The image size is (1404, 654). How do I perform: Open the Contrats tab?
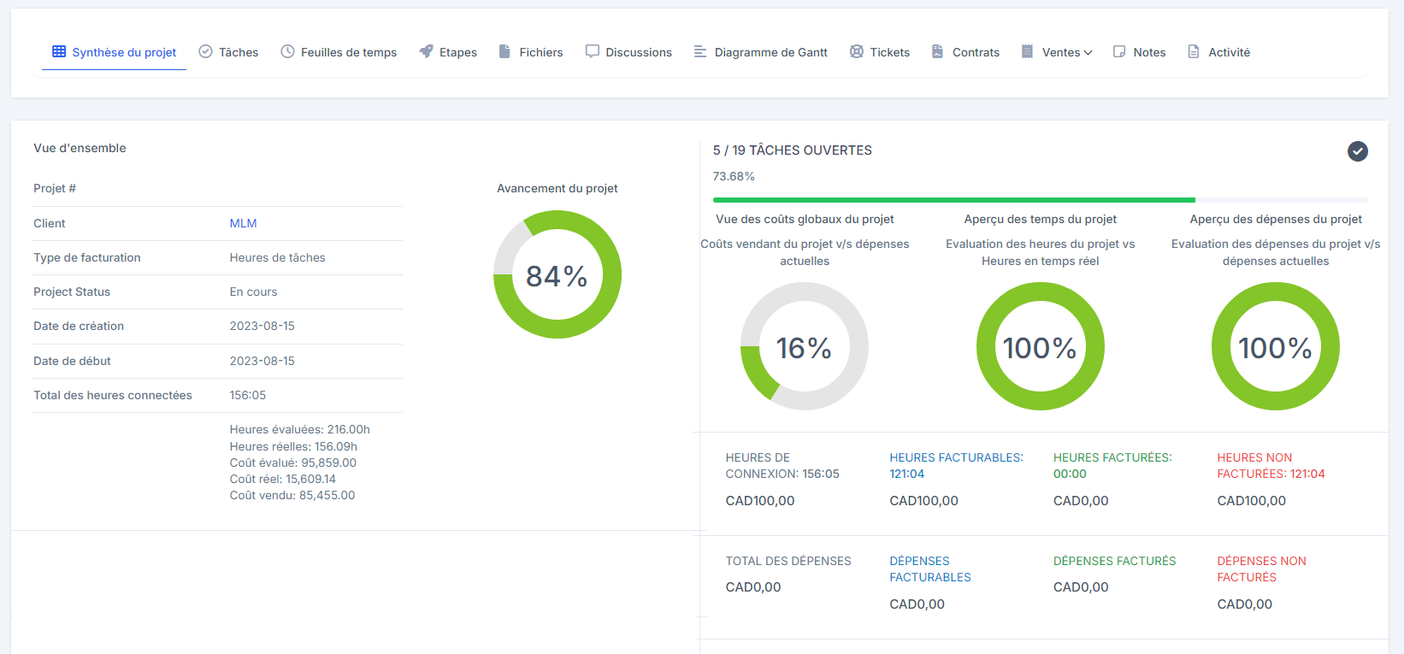965,52
